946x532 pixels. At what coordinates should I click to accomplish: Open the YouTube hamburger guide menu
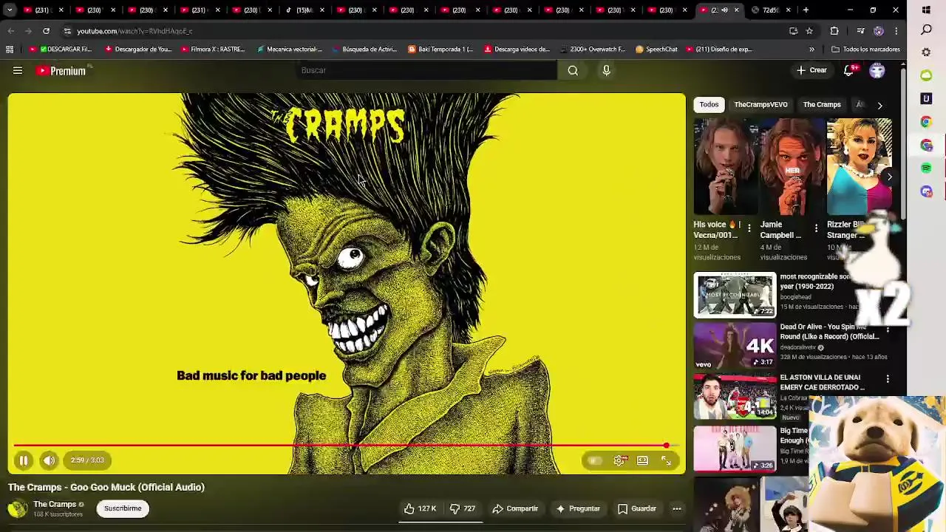point(18,70)
